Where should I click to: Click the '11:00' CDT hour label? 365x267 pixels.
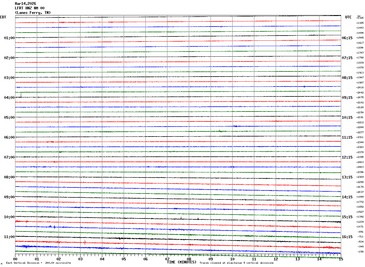9,237
